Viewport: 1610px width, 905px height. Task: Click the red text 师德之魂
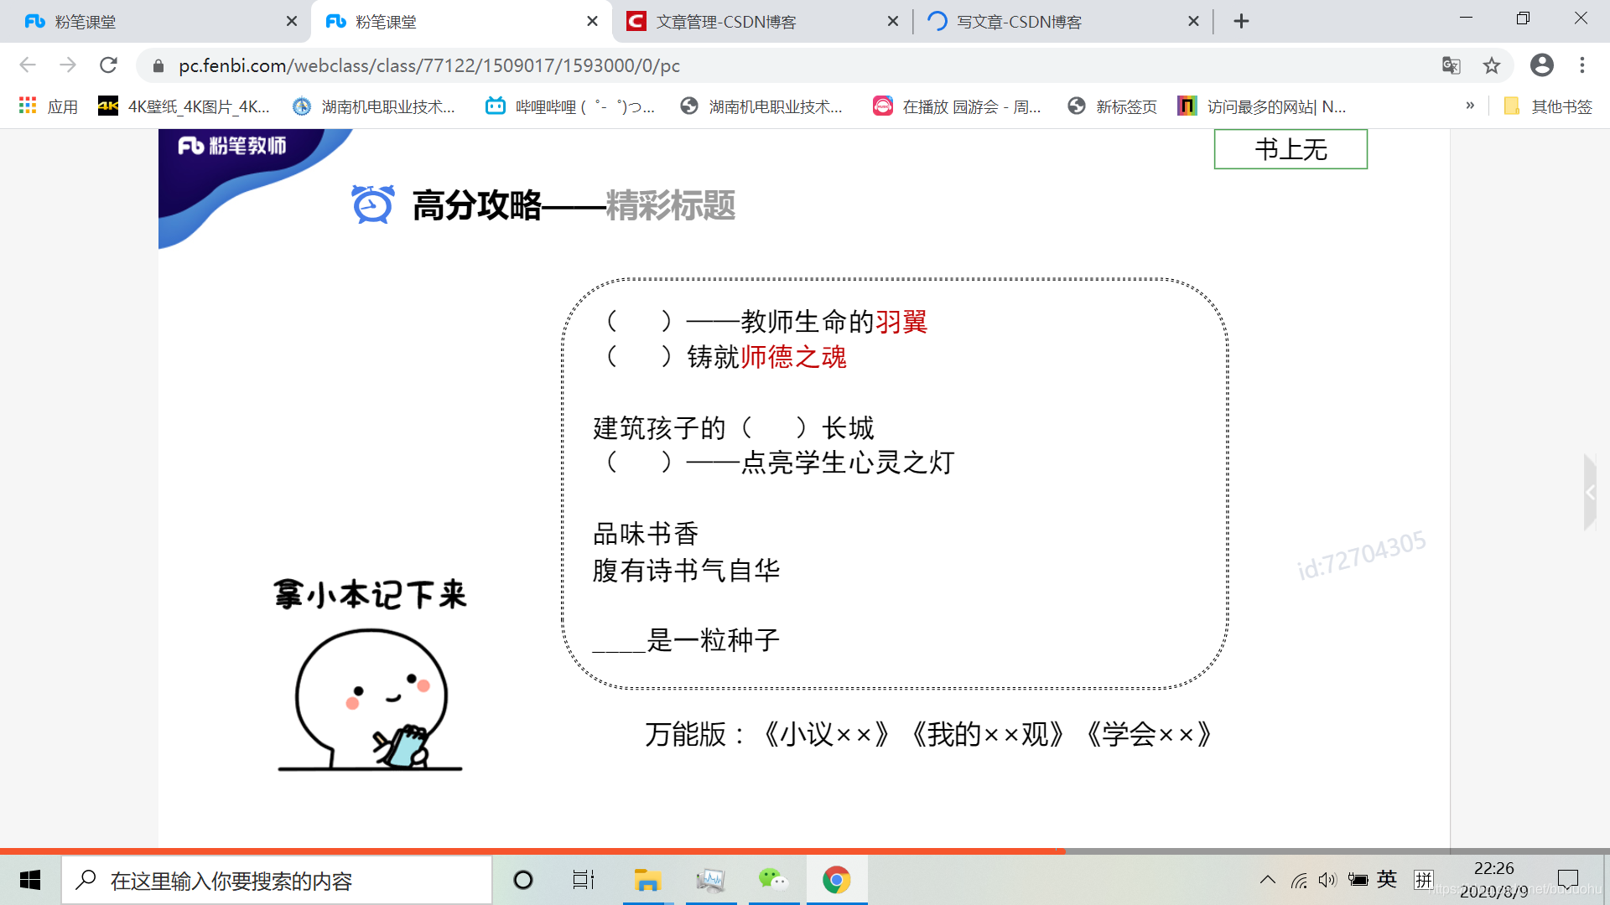point(793,358)
